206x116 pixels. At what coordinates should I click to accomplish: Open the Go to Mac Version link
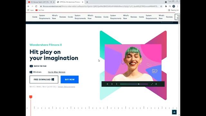tap(57, 72)
